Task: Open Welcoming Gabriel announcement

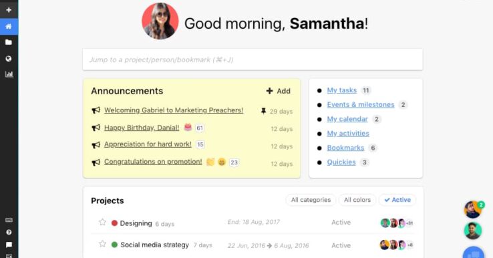Action: point(174,110)
